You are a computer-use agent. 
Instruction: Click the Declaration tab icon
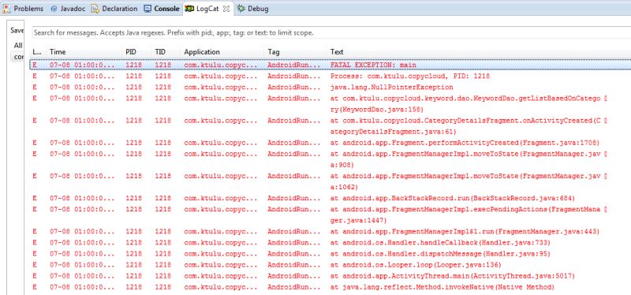[95, 9]
